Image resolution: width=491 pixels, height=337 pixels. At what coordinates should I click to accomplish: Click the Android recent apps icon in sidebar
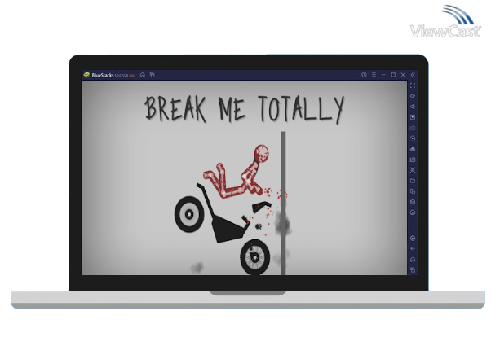pos(413,269)
